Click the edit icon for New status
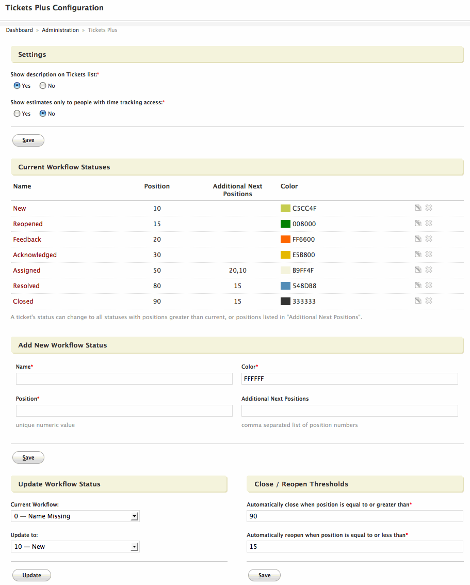This screenshot has width=470, height=585. pos(418,208)
